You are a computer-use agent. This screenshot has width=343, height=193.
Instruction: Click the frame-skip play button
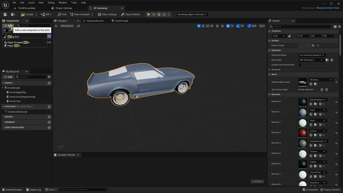pos(154,14)
